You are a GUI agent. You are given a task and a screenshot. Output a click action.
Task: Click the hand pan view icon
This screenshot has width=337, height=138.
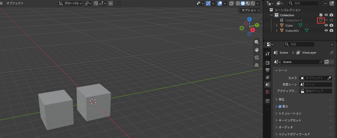click(x=257, y=50)
